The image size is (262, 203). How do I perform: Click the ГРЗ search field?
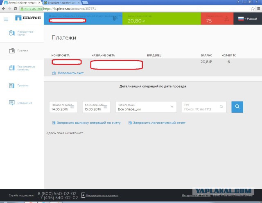coord(204,107)
